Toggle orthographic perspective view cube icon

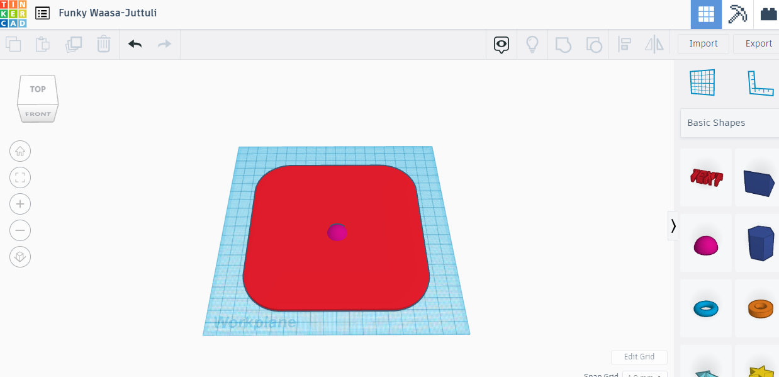pyautogui.click(x=20, y=257)
